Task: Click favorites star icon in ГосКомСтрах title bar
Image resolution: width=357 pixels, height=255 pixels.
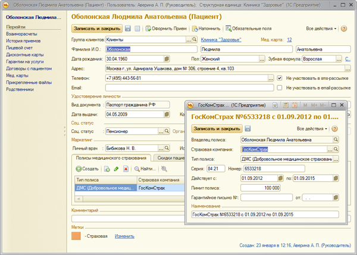Action: click(275, 105)
